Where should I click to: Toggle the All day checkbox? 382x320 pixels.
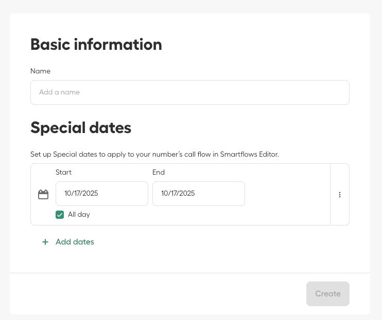click(60, 215)
